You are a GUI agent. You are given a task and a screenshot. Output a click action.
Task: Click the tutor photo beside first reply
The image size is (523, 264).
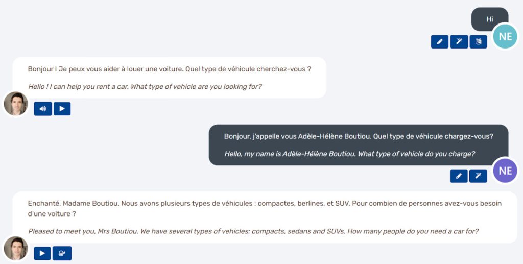click(x=16, y=104)
